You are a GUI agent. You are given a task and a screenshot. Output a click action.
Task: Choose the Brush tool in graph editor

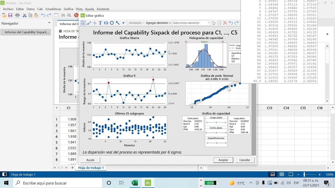point(89,23)
